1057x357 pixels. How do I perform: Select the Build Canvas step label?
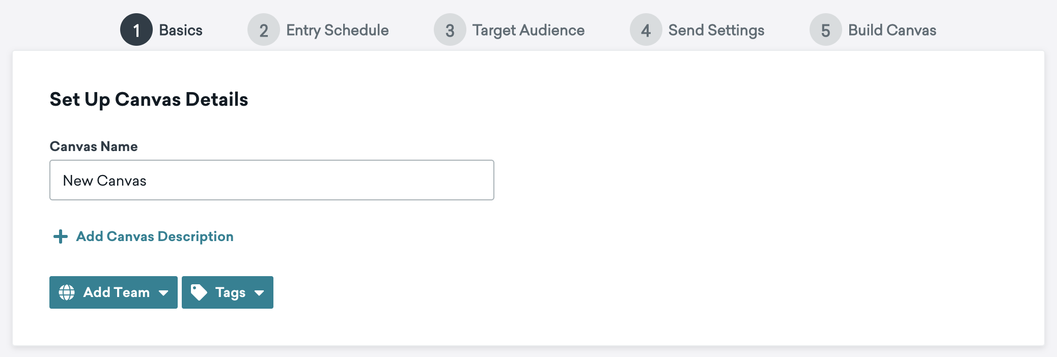pos(892,30)
